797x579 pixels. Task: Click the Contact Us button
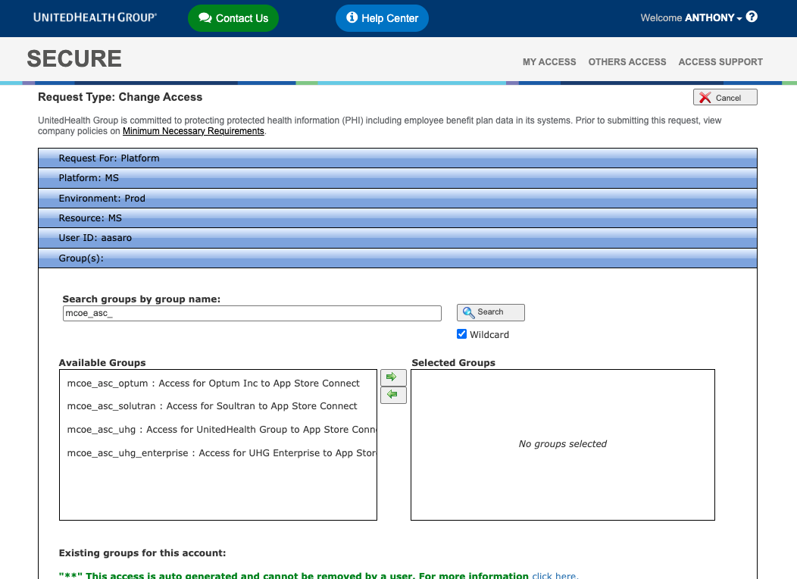click(x=233, y=18)
